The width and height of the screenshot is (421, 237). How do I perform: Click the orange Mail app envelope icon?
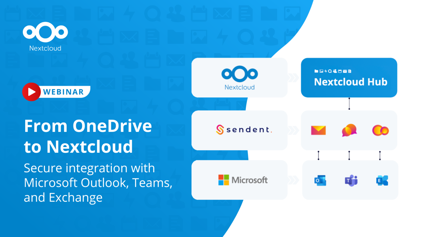[318, 131]
